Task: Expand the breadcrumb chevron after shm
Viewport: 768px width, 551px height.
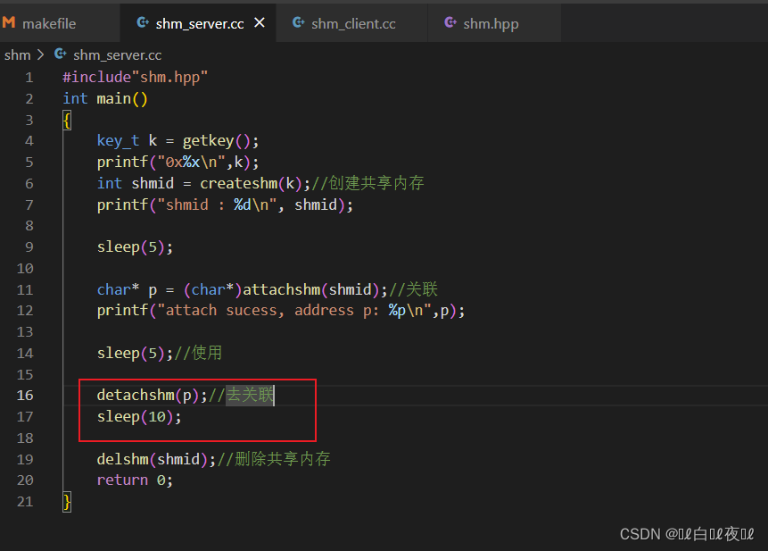Action: click(41, 54)
